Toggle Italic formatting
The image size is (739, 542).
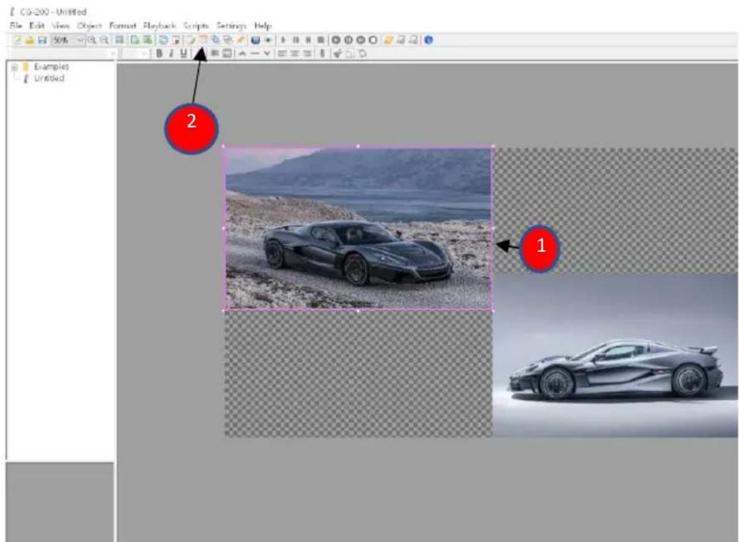(x=171, y=53)
